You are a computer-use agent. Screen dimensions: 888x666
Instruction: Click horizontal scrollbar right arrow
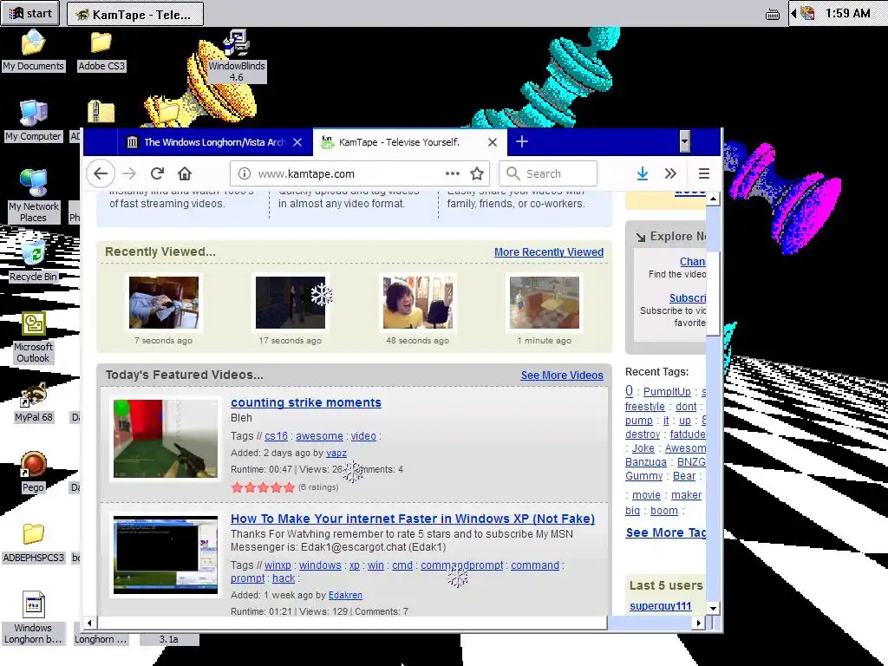tap(699, 623)
